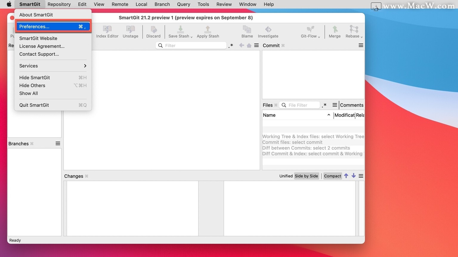
Task: Select Preferences from the SmartGit menu
Action: coord(53,26)
